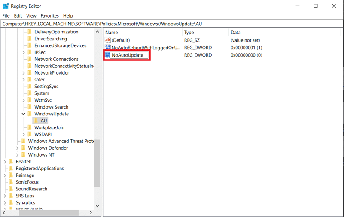Viewport: 344px width, 217px height.
Task: Collapse the WindowsUpdate key
Action: (24, 114)
